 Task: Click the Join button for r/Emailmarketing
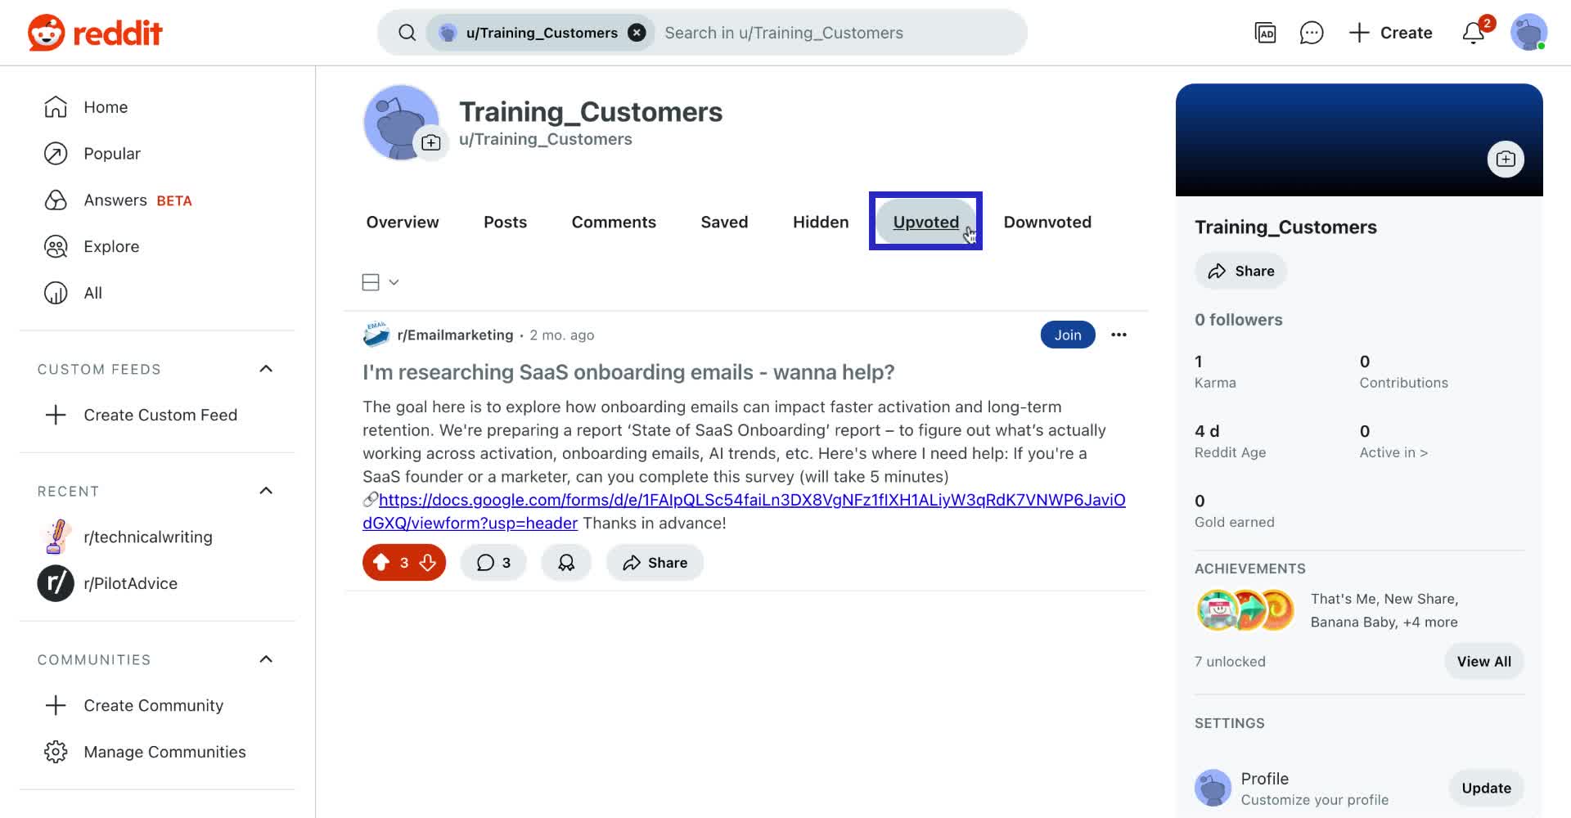(1068, 335)
